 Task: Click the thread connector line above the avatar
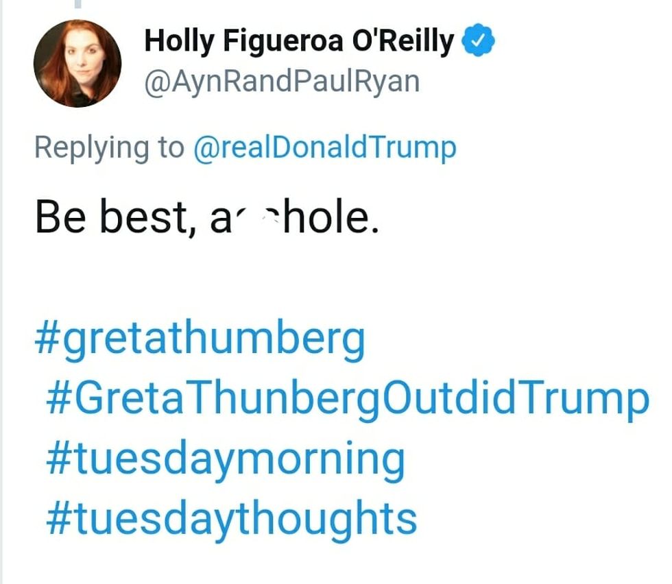pos(77,4)
